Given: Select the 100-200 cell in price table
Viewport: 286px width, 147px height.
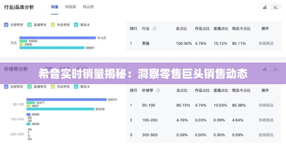Looking at the screenshot, I should 150,120.
